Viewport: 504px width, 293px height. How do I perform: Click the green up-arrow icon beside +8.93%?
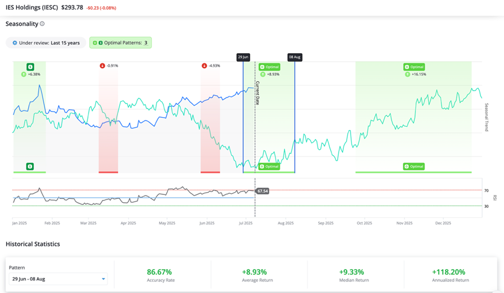coord(262,74)
